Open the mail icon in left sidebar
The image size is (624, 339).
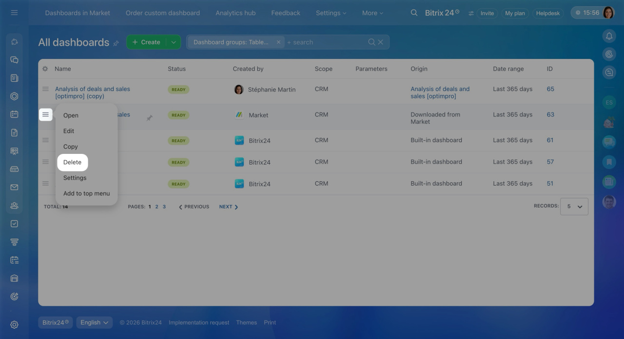tap(14, 188)
